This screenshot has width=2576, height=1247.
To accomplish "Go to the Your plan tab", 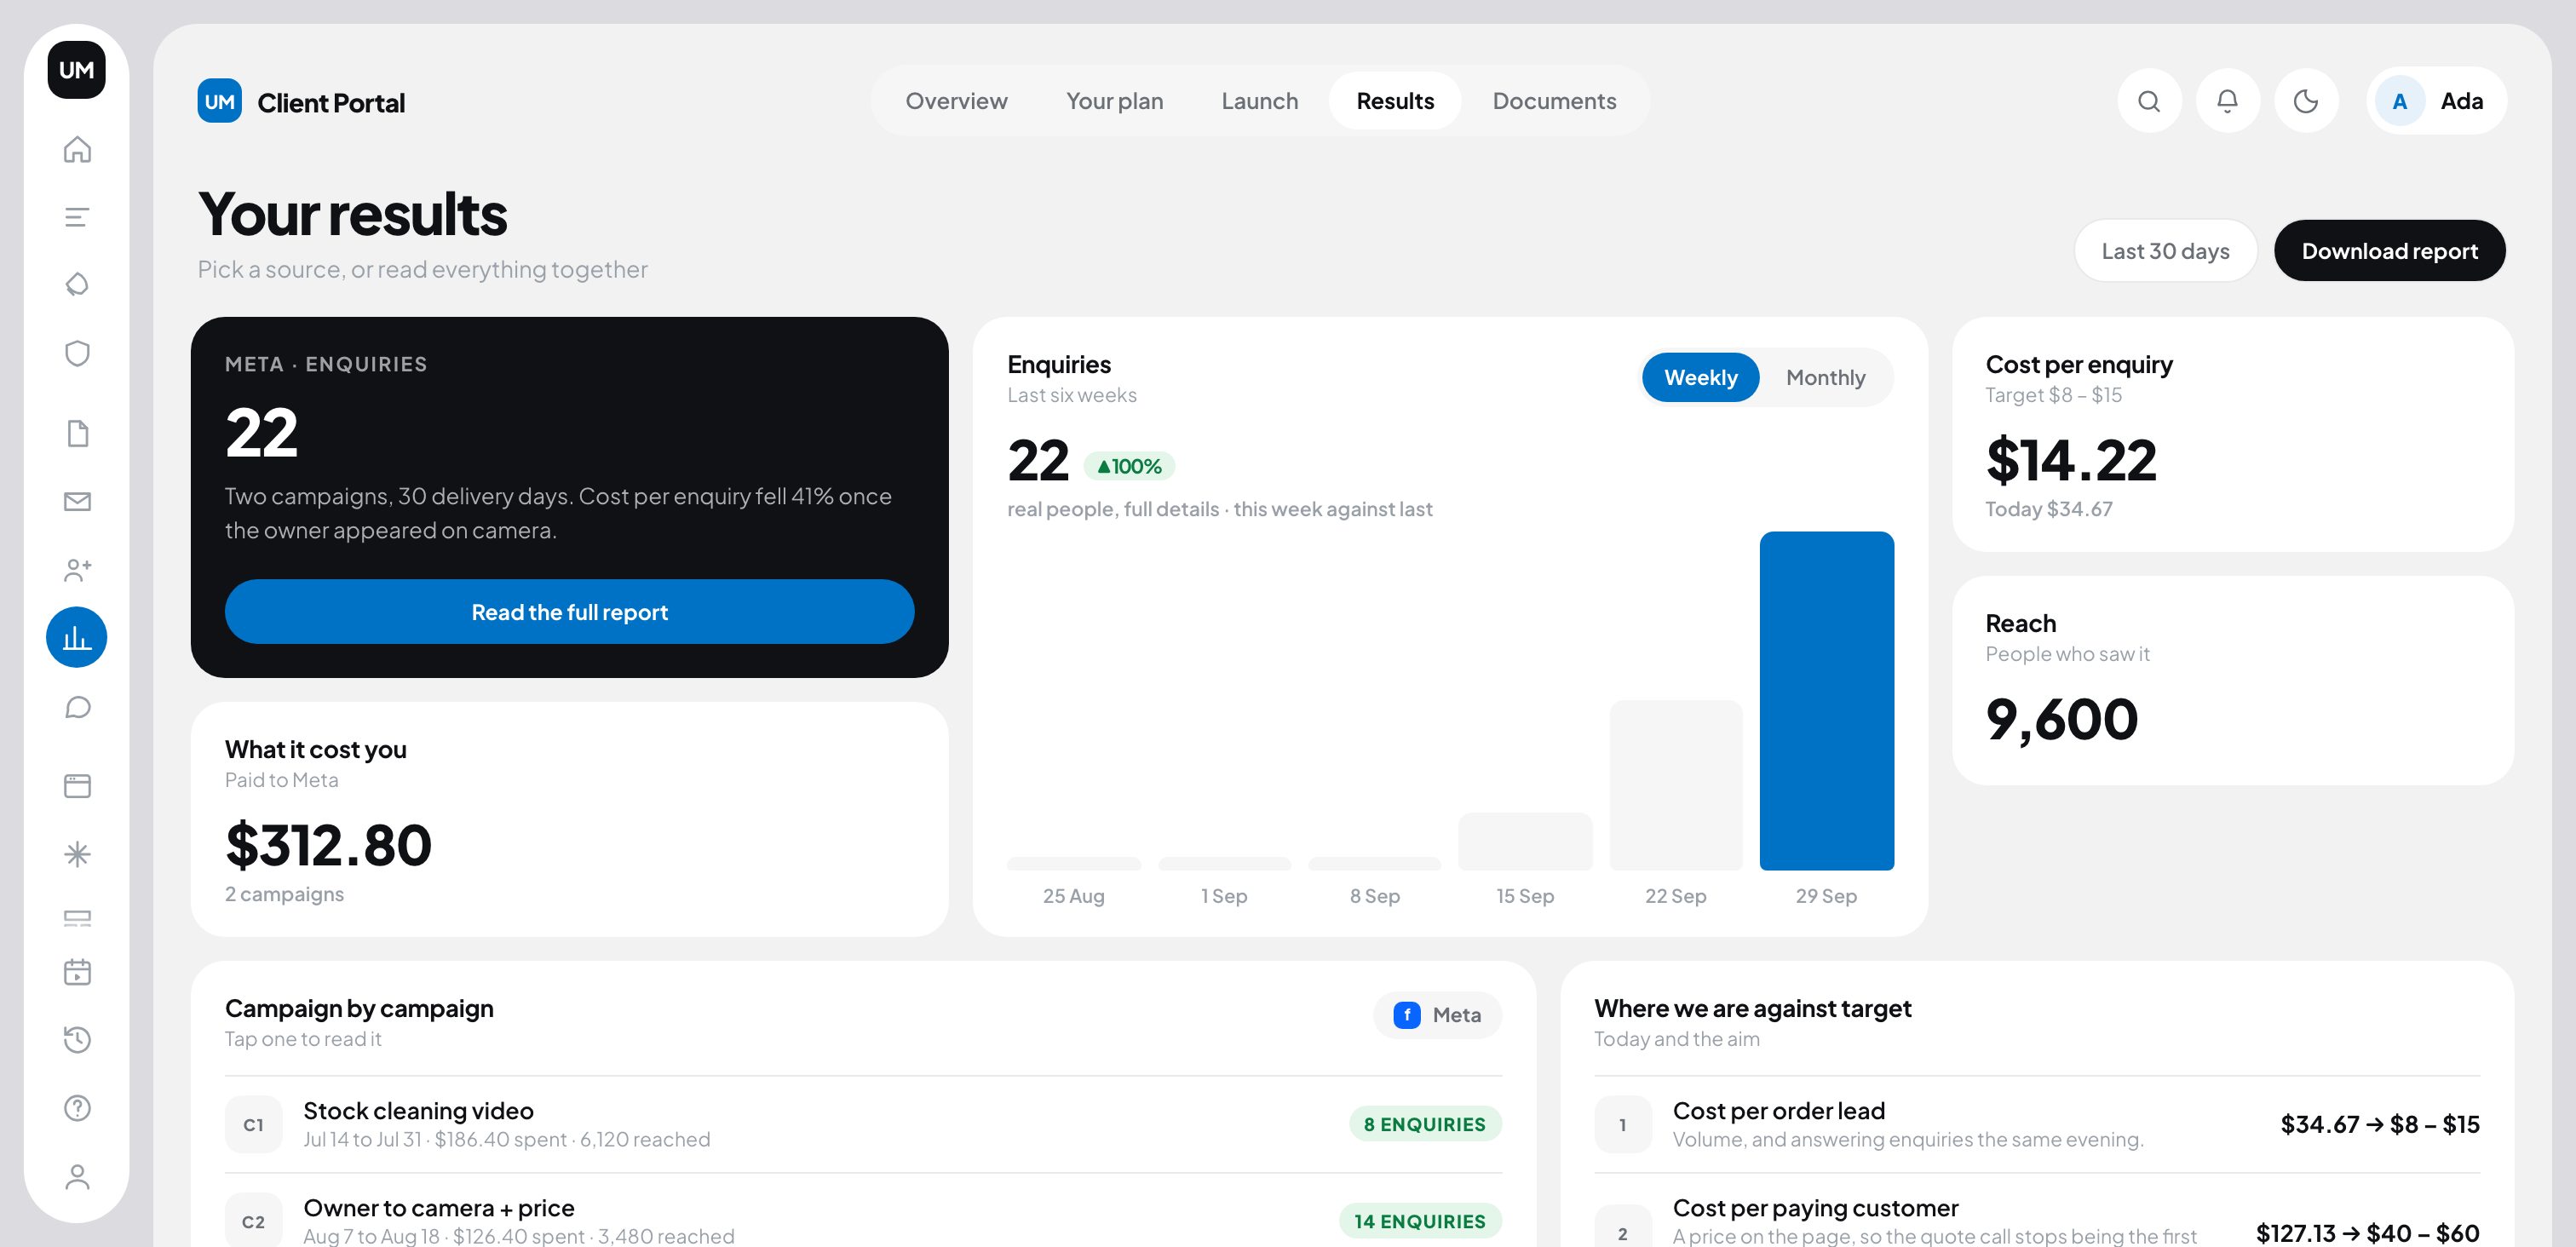I will point(1114,101).
